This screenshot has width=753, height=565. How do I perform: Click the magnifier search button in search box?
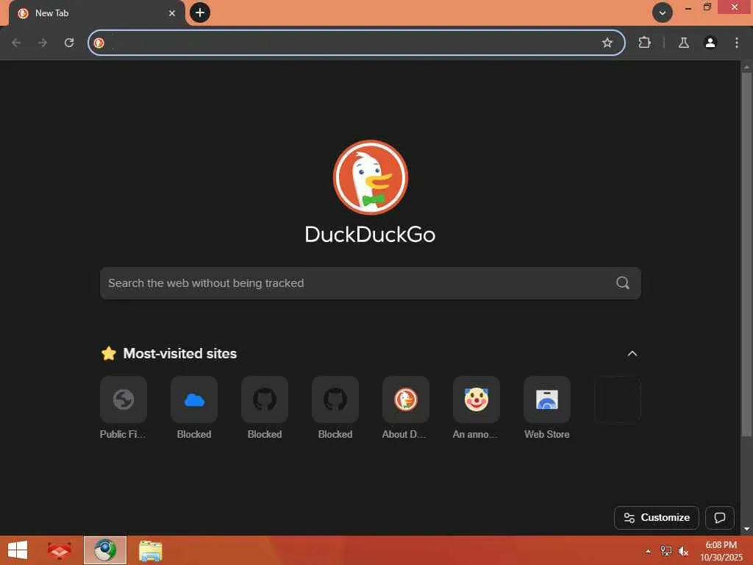[x=623, y=283]
